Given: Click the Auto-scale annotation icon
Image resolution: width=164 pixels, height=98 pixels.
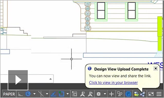Looking at the screenshot, I should coord(90,94).
